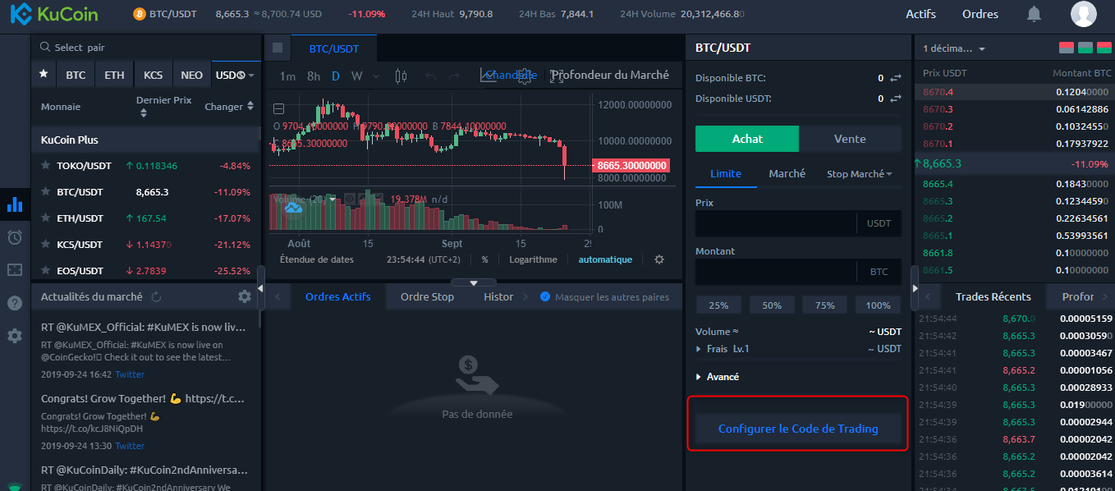Select the KCS market tab
The width and height of the screenshot is (1115, 491).
[x=153, y=75]
